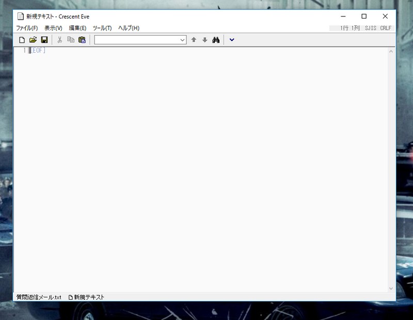Screen dimensions: 413x320
Task: Open the ヘルプ(H) menu
Action: pyautogui.click(x=129, y=28)
